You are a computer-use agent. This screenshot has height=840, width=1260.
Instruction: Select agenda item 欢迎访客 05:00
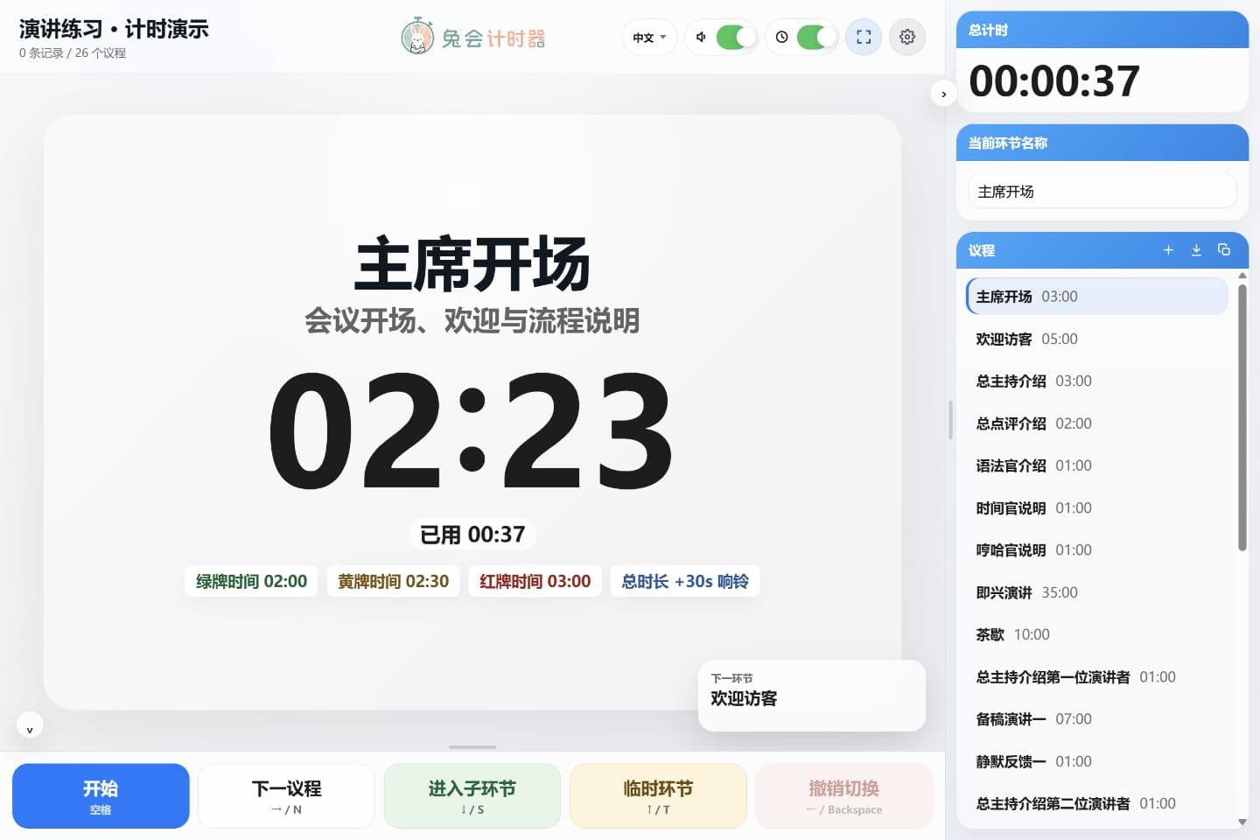click(1096, 339)
